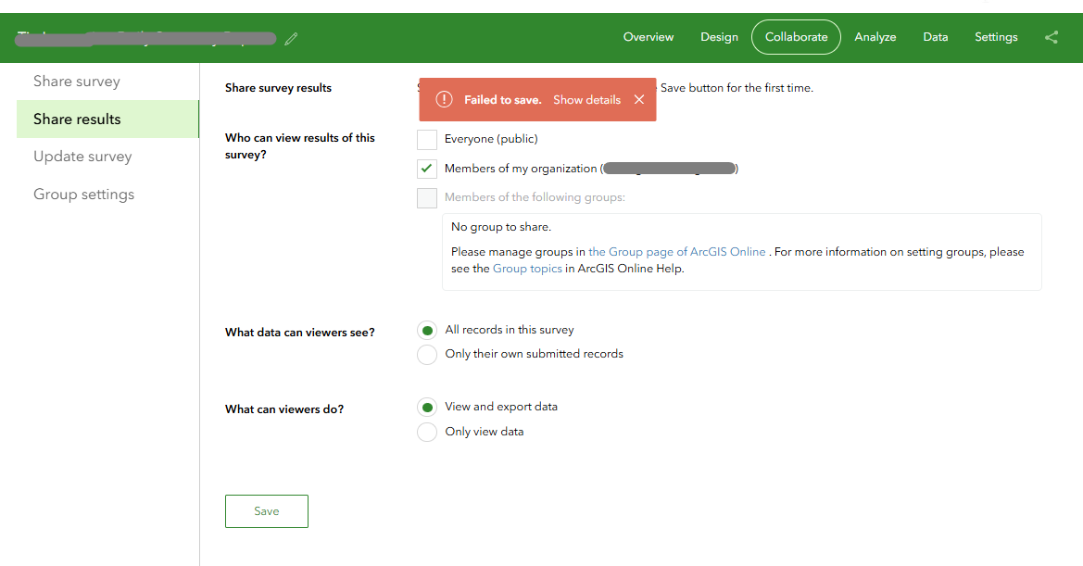
Task: Choose View and export data option
Action: click(427, 408)
